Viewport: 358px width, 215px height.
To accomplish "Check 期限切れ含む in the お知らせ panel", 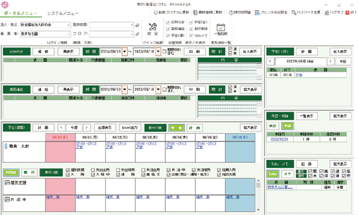I will (165, 51).
